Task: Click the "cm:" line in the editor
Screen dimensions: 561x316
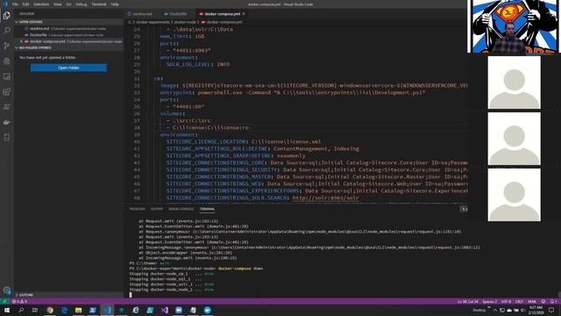Action: point(159,78)
